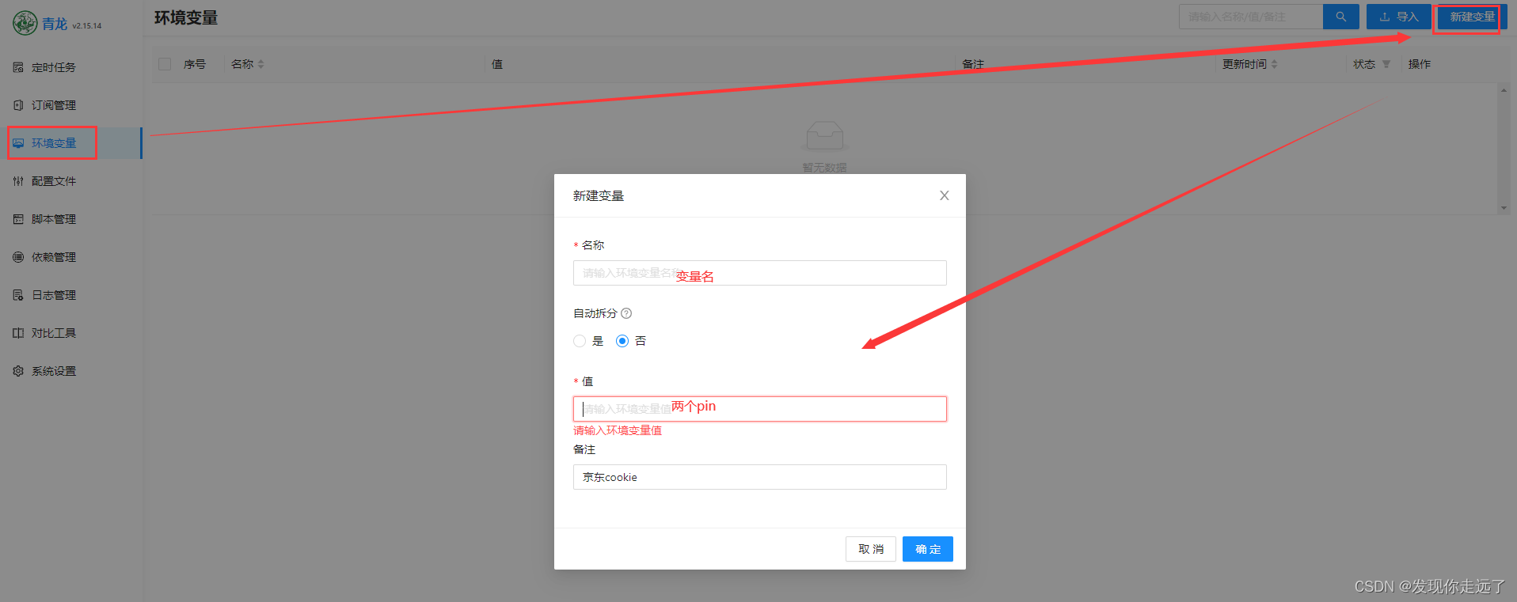Click the 订阅管理 sidebar icon

pos(18,105)
